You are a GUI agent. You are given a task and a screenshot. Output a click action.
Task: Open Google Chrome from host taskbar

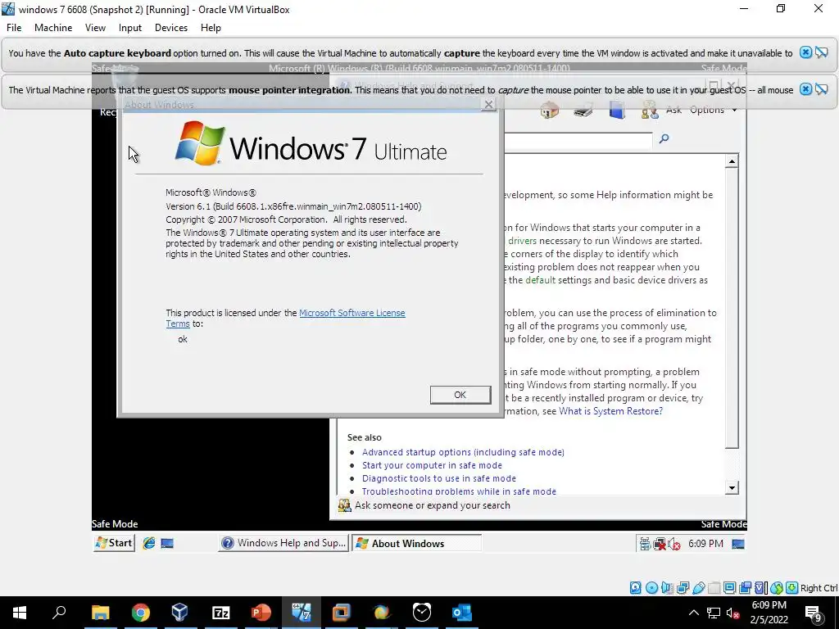tap(141, 613)
